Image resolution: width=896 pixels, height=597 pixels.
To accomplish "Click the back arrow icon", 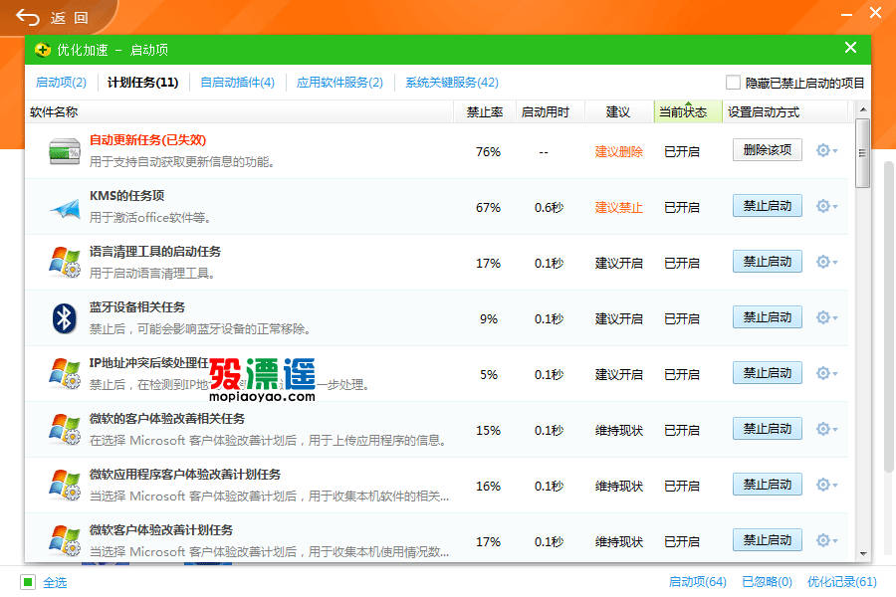I will [x=28, y=18].
